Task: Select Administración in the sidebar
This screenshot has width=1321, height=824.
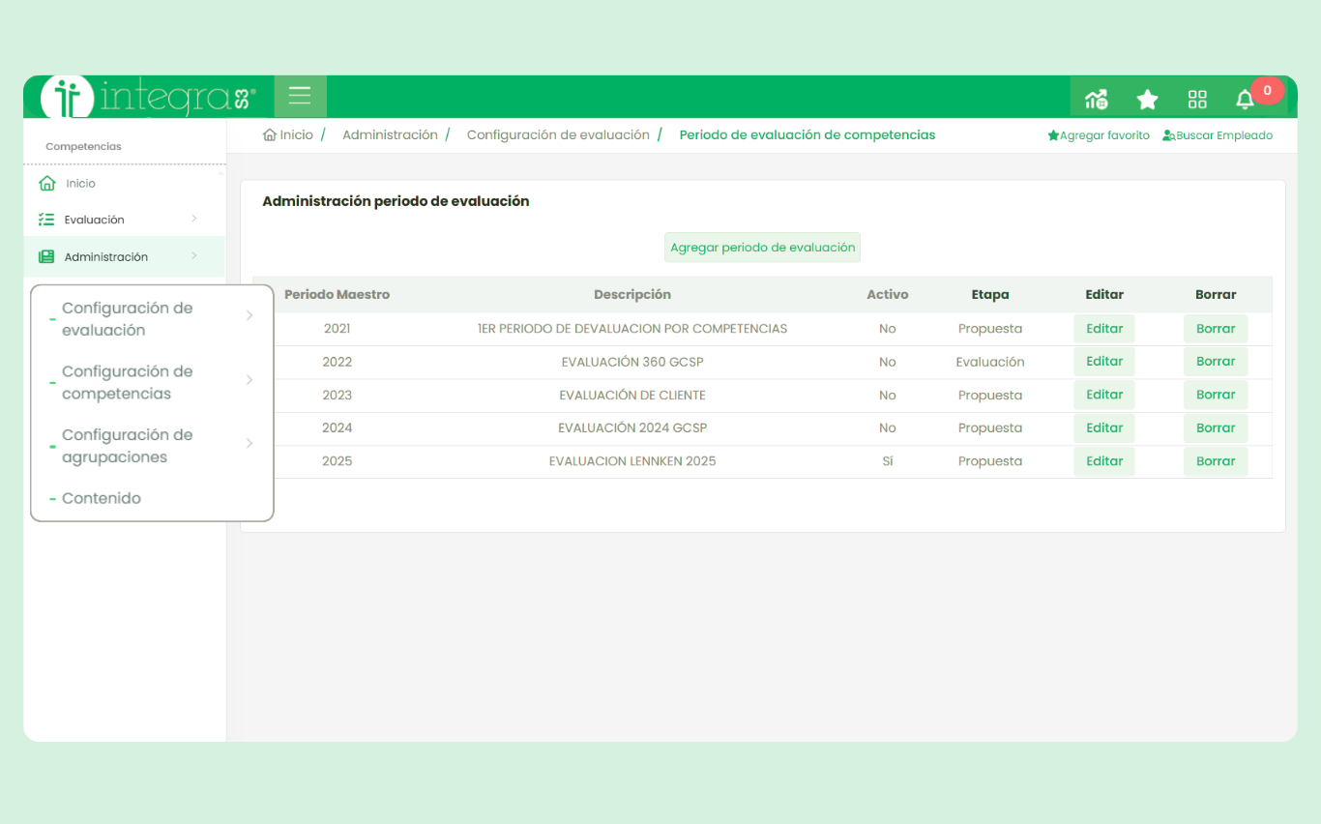Action: (x=105, y=257)
